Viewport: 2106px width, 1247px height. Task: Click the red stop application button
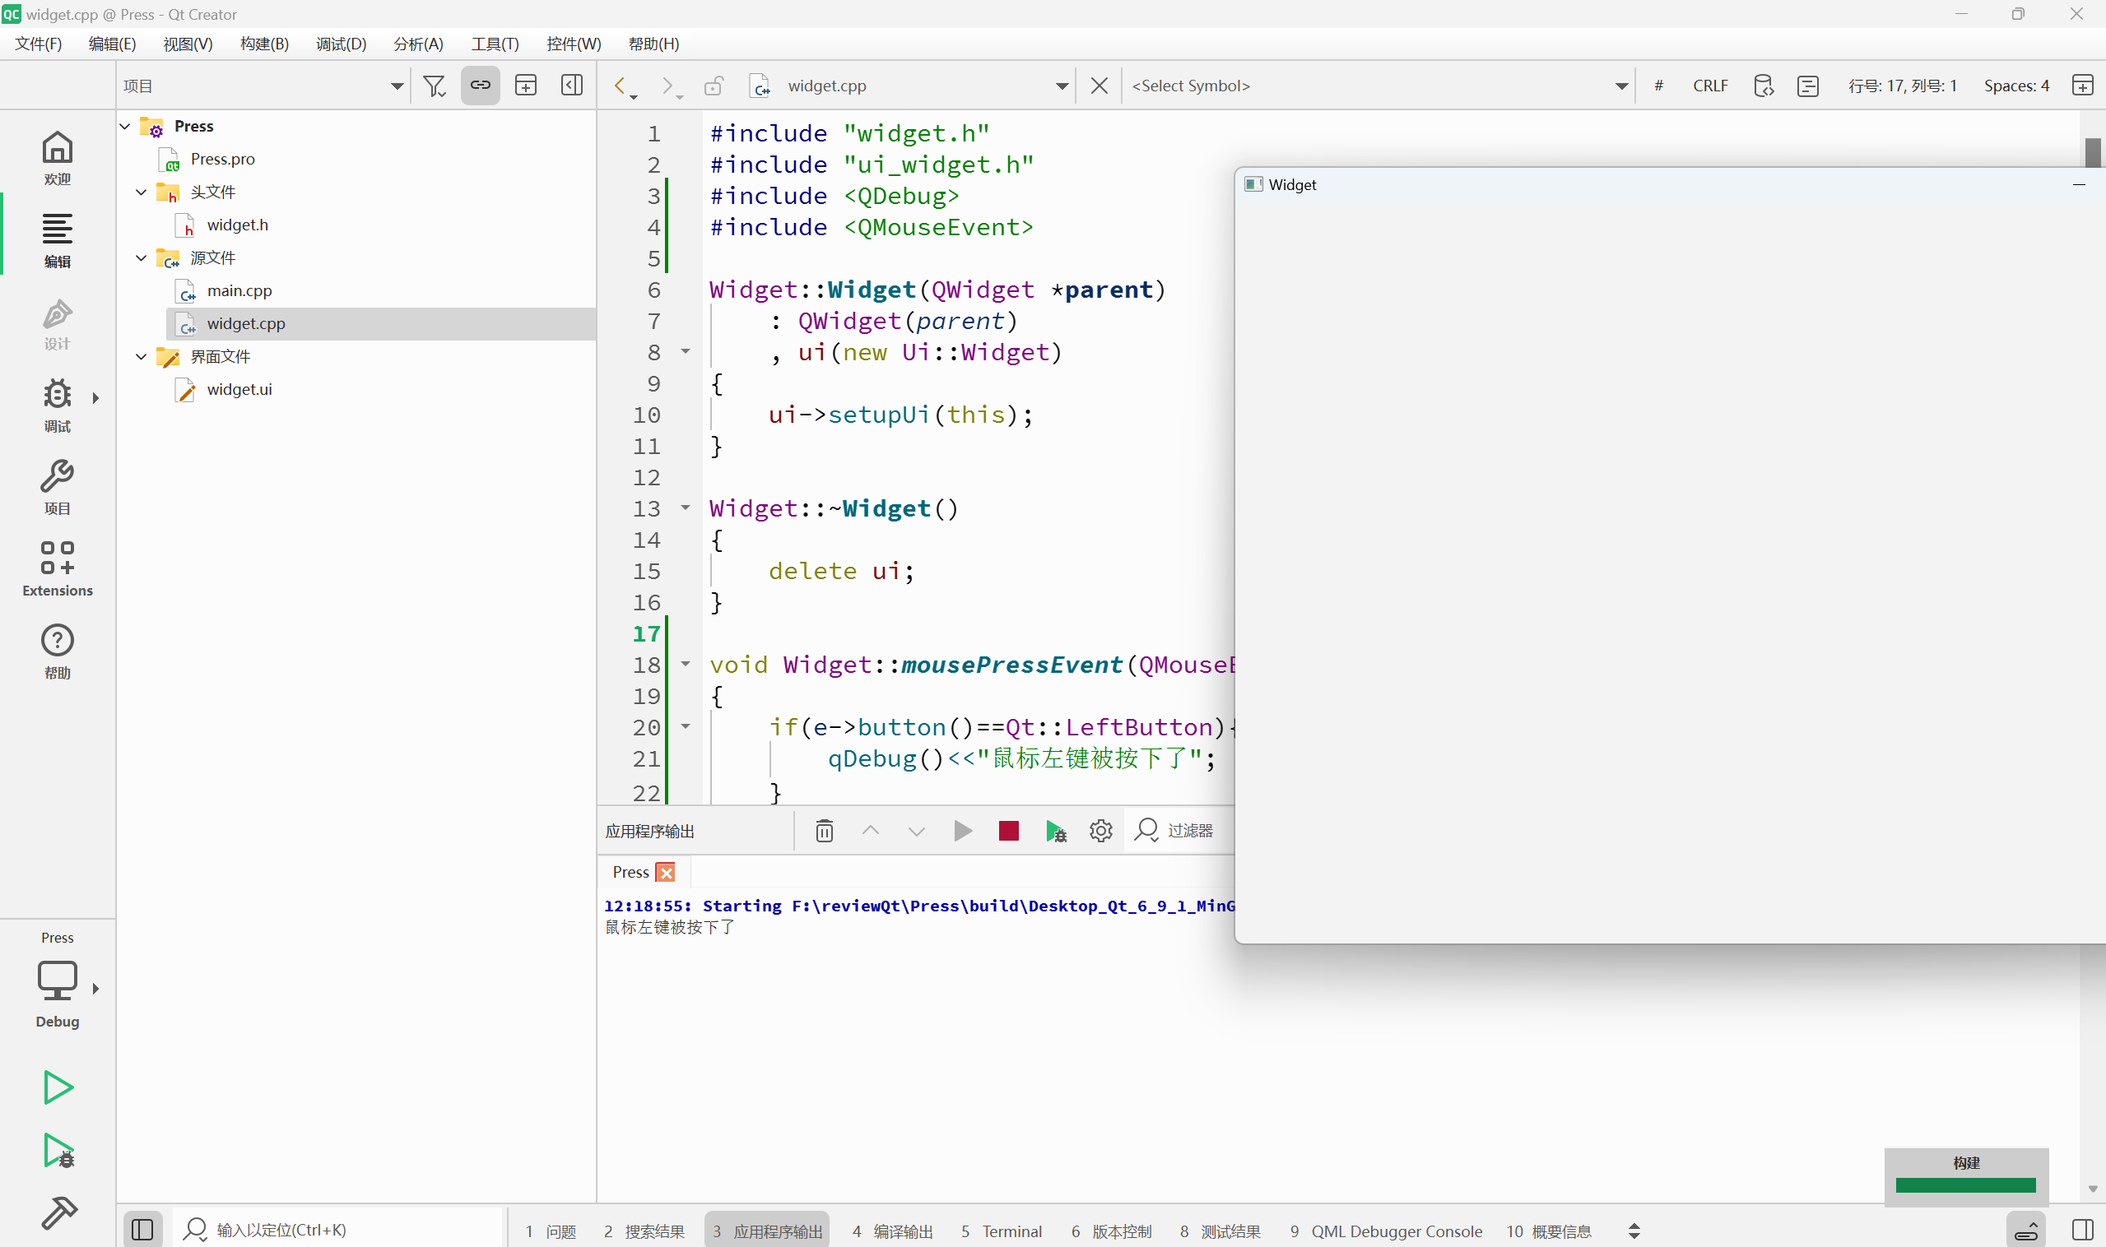coord(1008,831)
